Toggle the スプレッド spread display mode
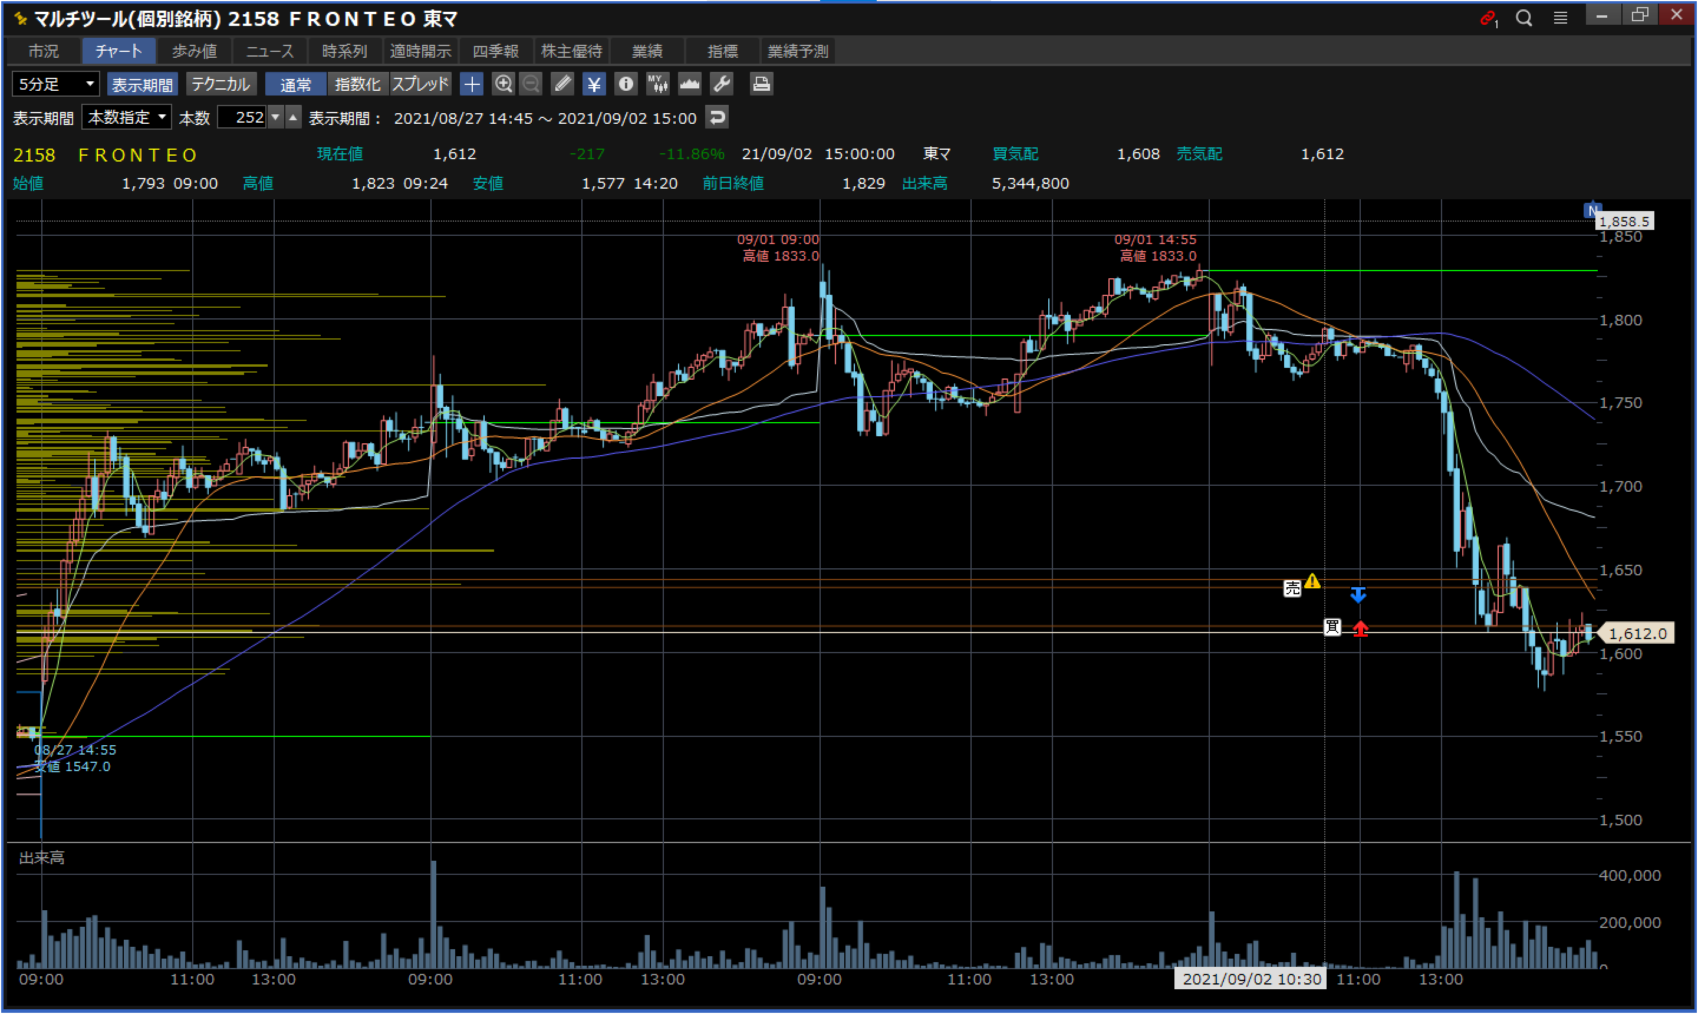This screenshot has width=1698, height=1014. click(x=420, y=84)
